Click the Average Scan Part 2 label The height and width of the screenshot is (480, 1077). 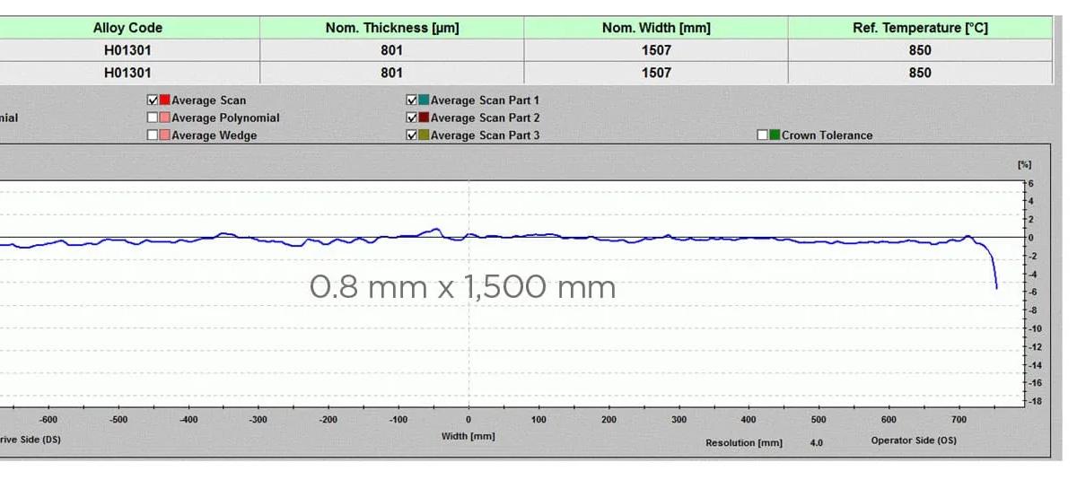tap(485, 118)
